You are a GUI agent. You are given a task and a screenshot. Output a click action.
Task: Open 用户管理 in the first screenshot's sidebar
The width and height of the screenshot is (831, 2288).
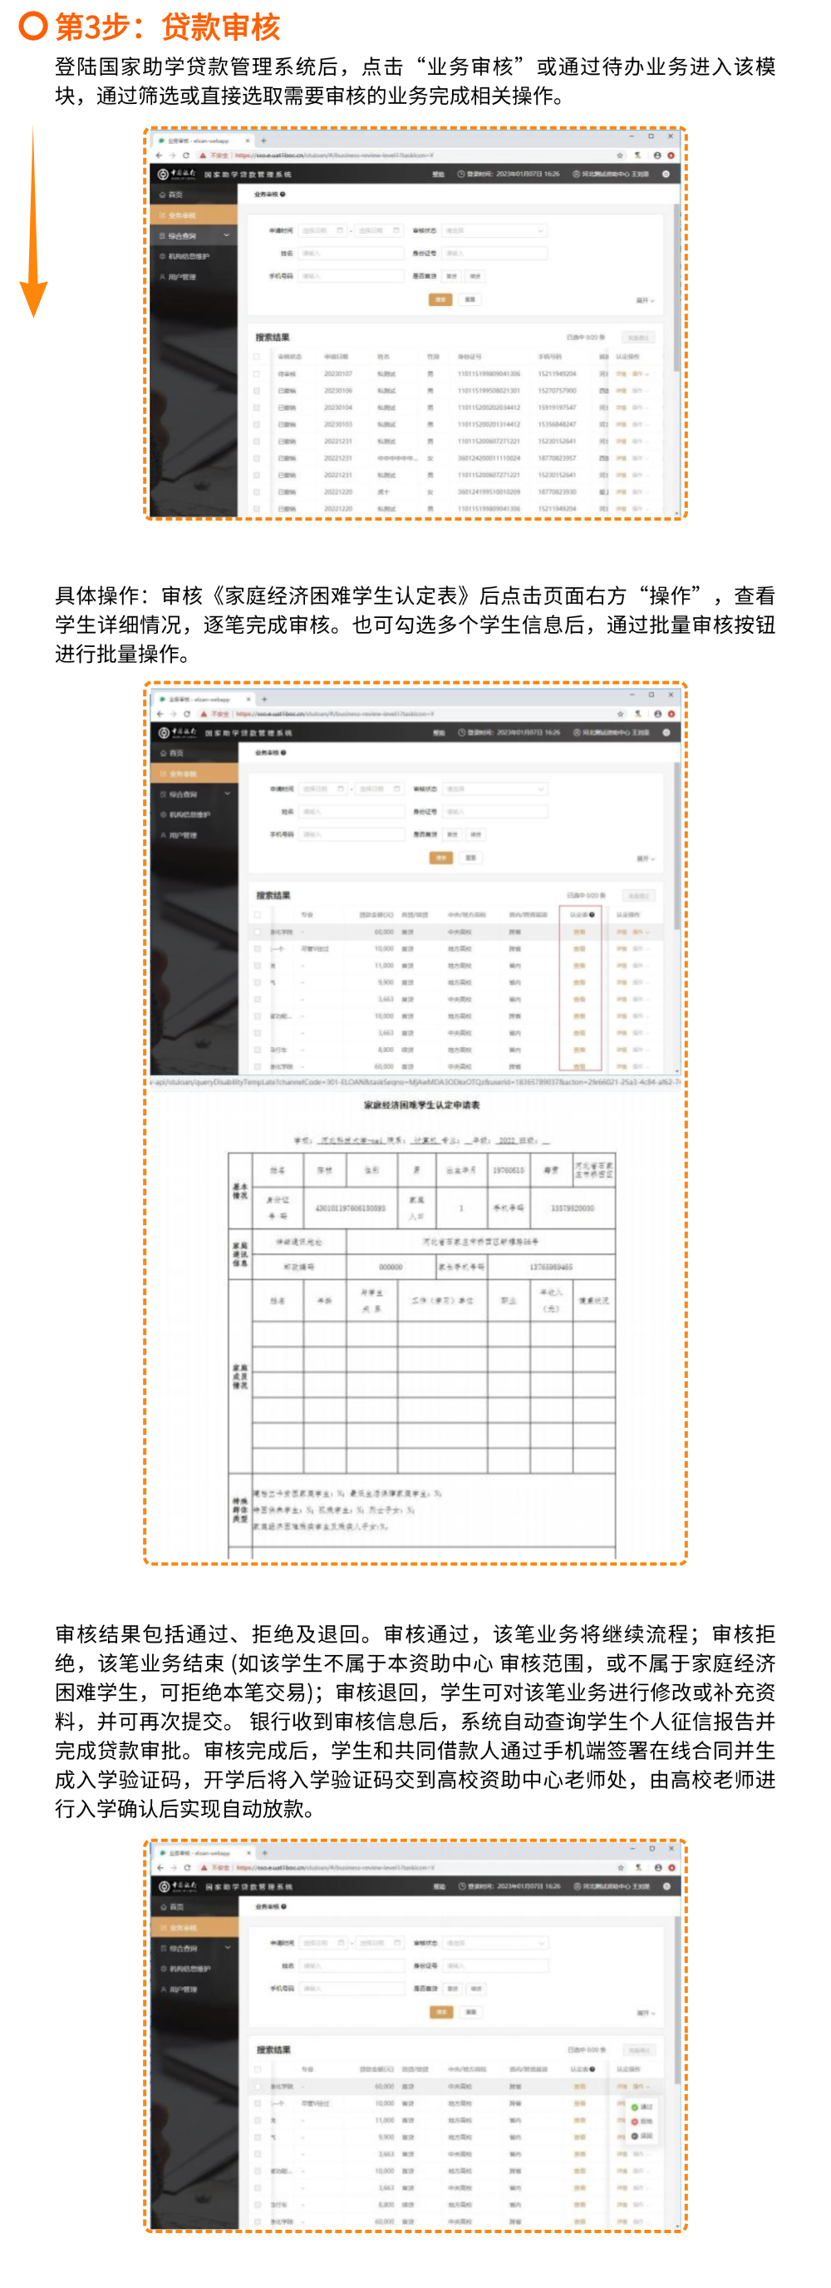point(194,277)
